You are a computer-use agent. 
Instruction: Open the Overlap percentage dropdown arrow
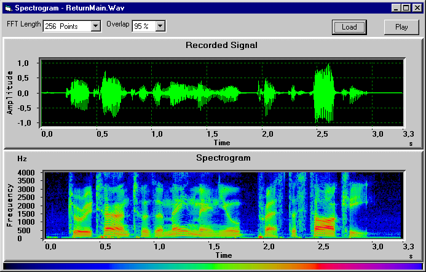pos(160,26)
